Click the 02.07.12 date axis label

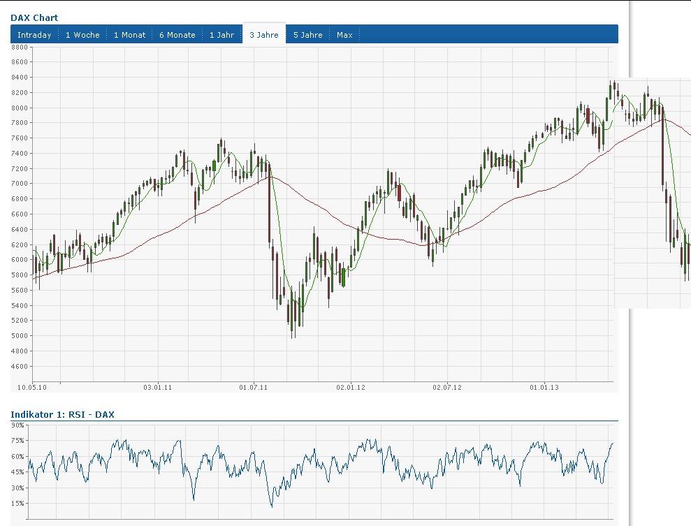pyautogui.click(x=447, y=387)
